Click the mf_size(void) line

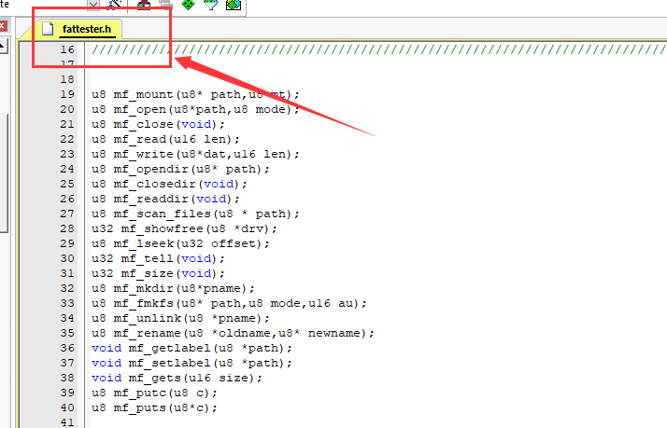158,273
